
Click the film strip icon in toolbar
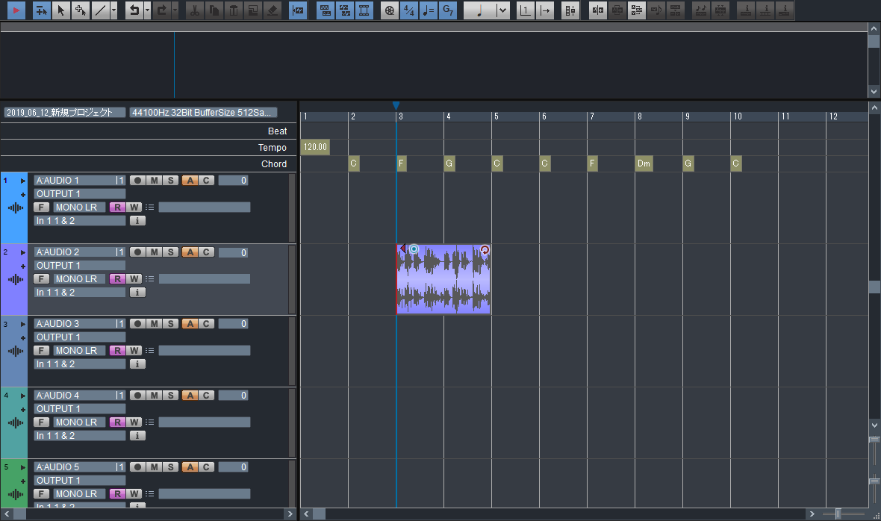click(364, 10)
